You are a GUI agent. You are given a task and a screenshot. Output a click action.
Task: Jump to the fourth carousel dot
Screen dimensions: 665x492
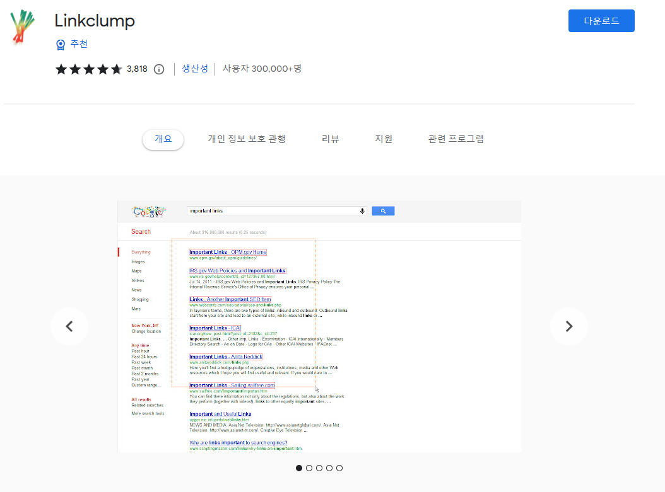[x=329, y=468]
